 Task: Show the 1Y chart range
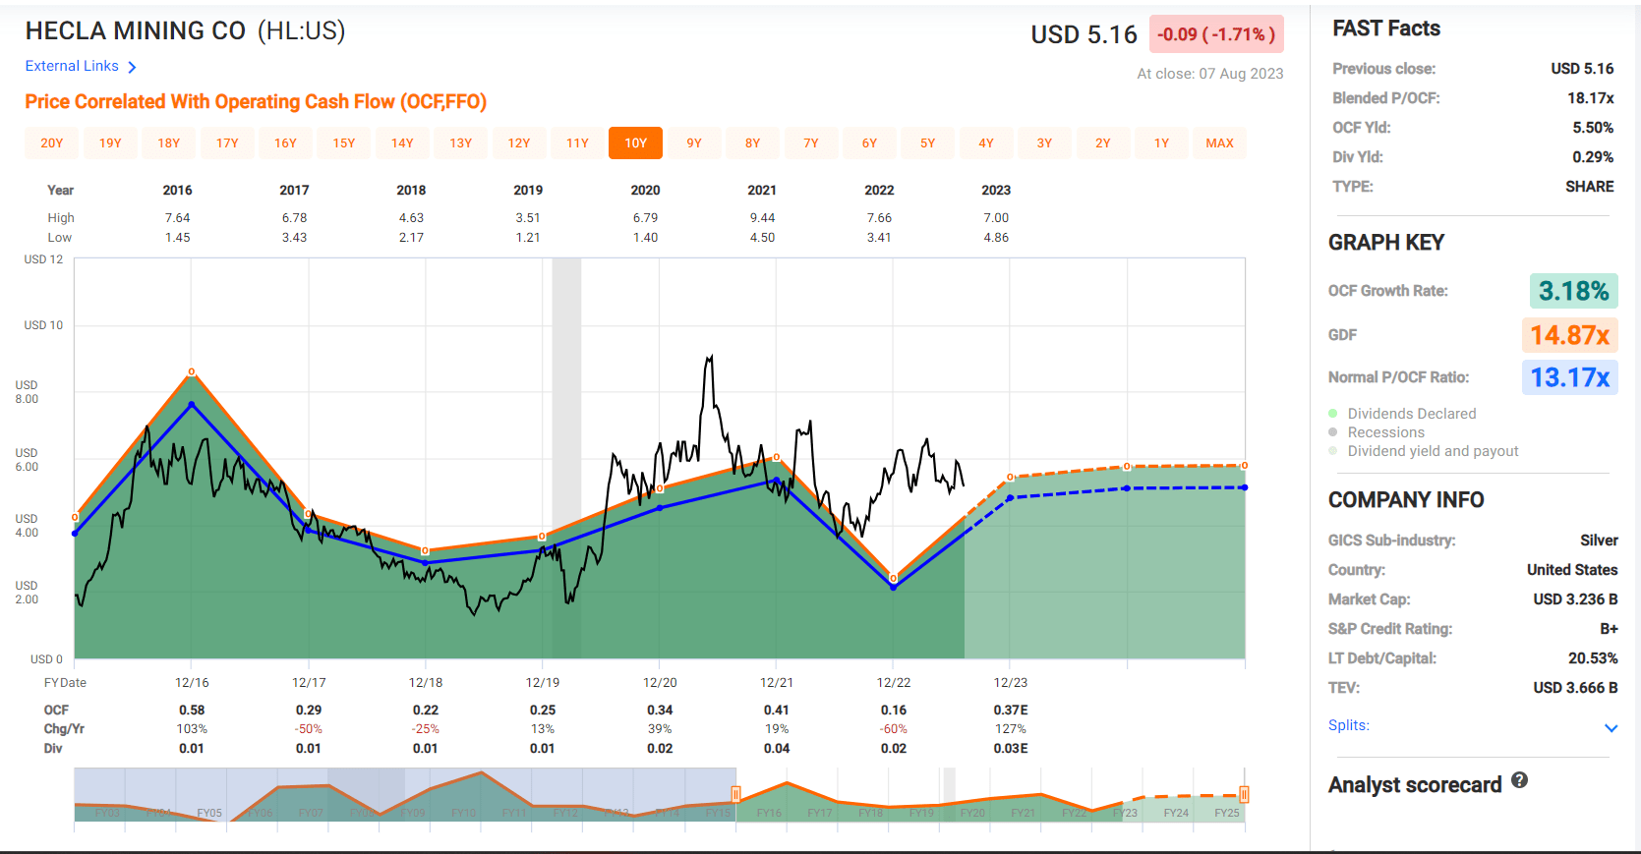1161,143
